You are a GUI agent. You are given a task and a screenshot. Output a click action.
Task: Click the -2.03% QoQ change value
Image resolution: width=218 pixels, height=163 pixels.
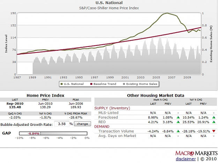(15, 117)
